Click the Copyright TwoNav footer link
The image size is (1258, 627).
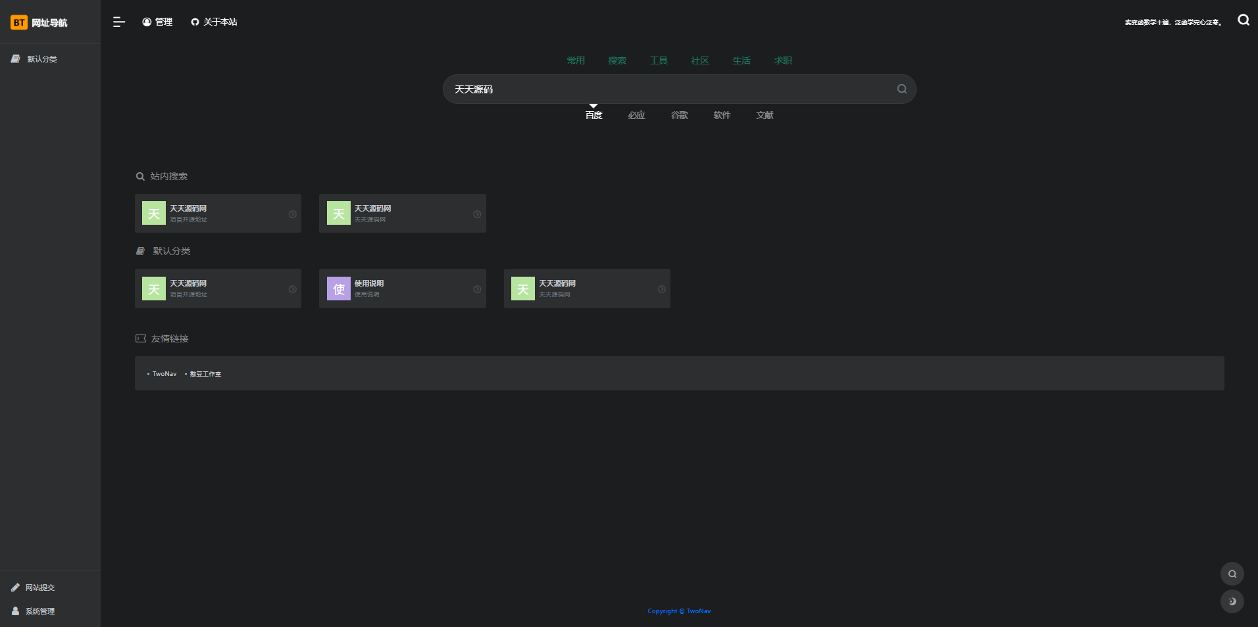pyautogui.click(x=679, y=611)
